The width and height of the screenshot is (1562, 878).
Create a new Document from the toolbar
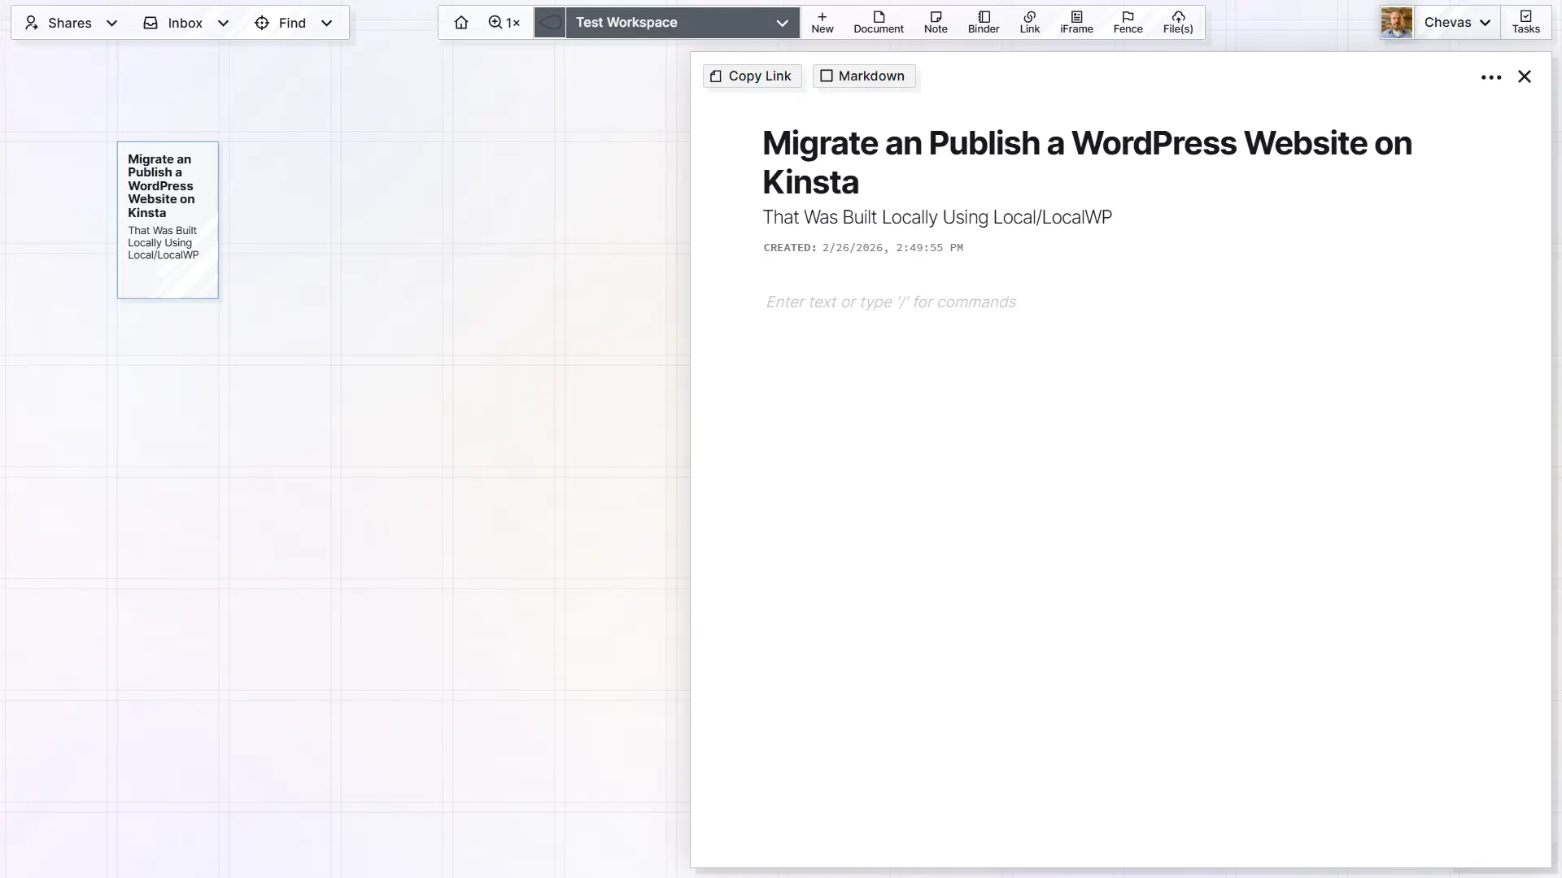point(878,22)
